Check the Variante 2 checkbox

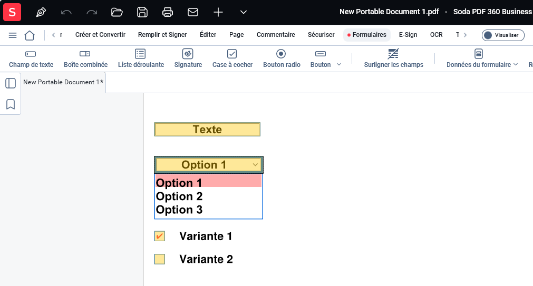[x=159, y=259]
